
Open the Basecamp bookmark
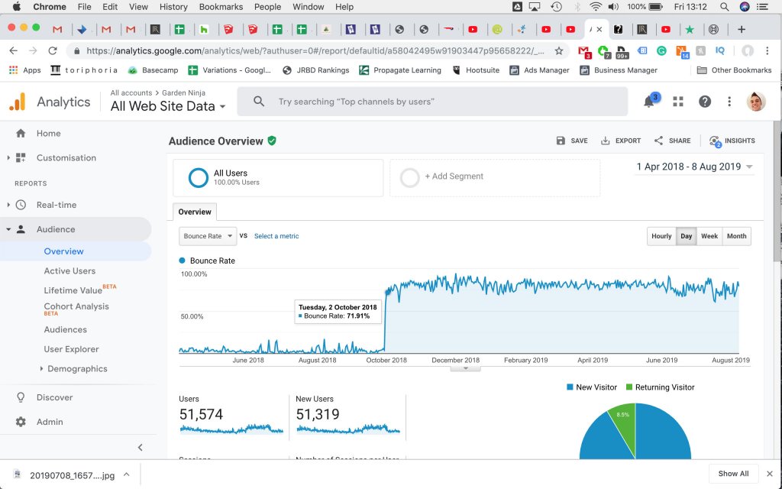point(153,70)
